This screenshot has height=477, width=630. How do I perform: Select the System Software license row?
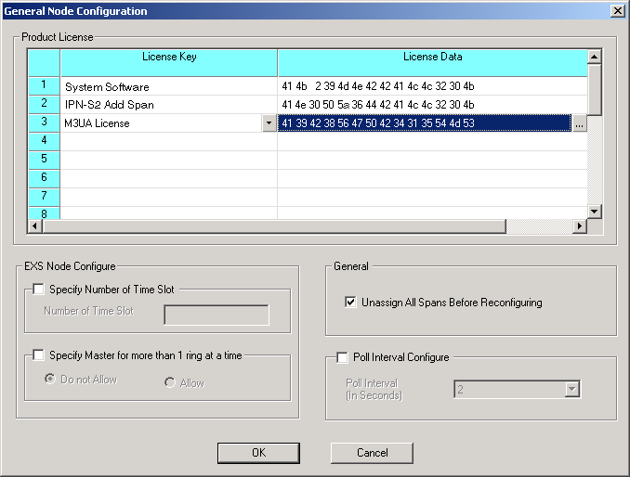[x=107, y=87]
